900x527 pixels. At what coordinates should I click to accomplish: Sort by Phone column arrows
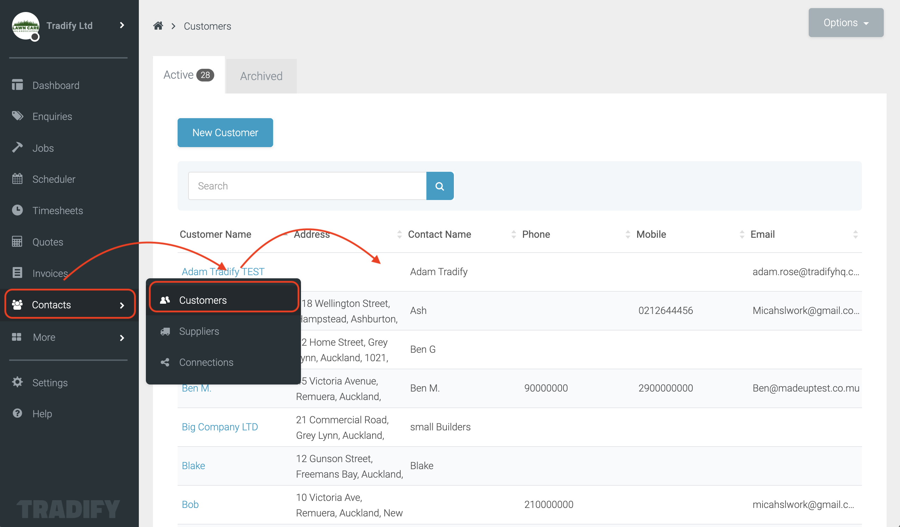click(628, 234)
